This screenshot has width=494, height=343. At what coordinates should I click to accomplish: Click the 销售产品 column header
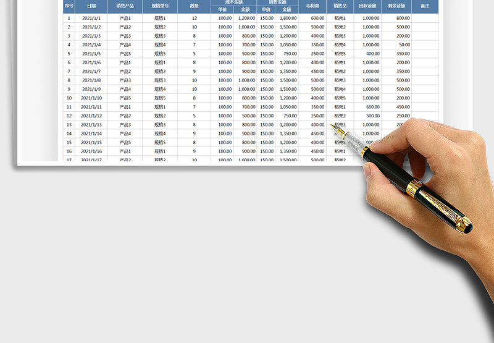125,6
